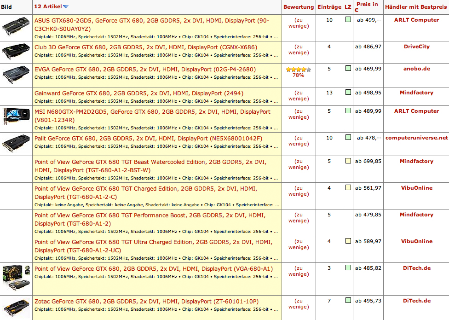Open the Point of View VGA-680-A1 thumbnail
Screen dimensions: 449x320
[16, 278]
